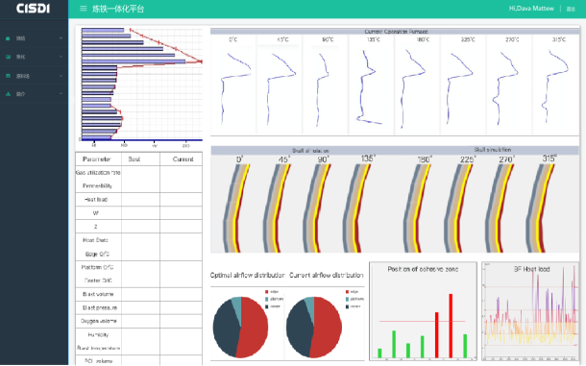The height and width of the screenshot is (366, 586).
Task: Click the Humidity row label
Action: 98,334
